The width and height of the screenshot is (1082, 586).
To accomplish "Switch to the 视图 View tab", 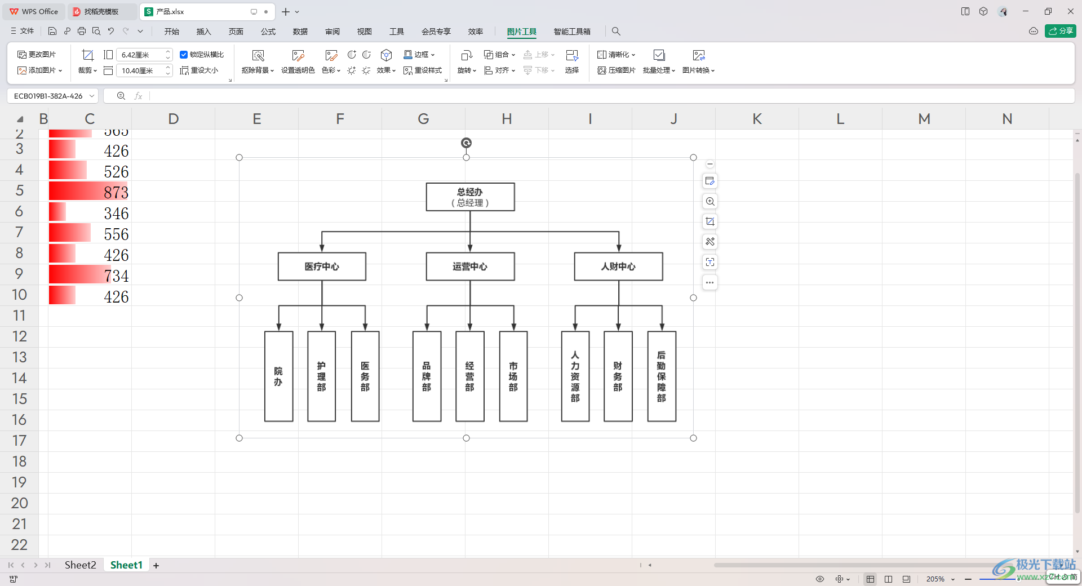I will pyautogui.click(x=365, y=32).
